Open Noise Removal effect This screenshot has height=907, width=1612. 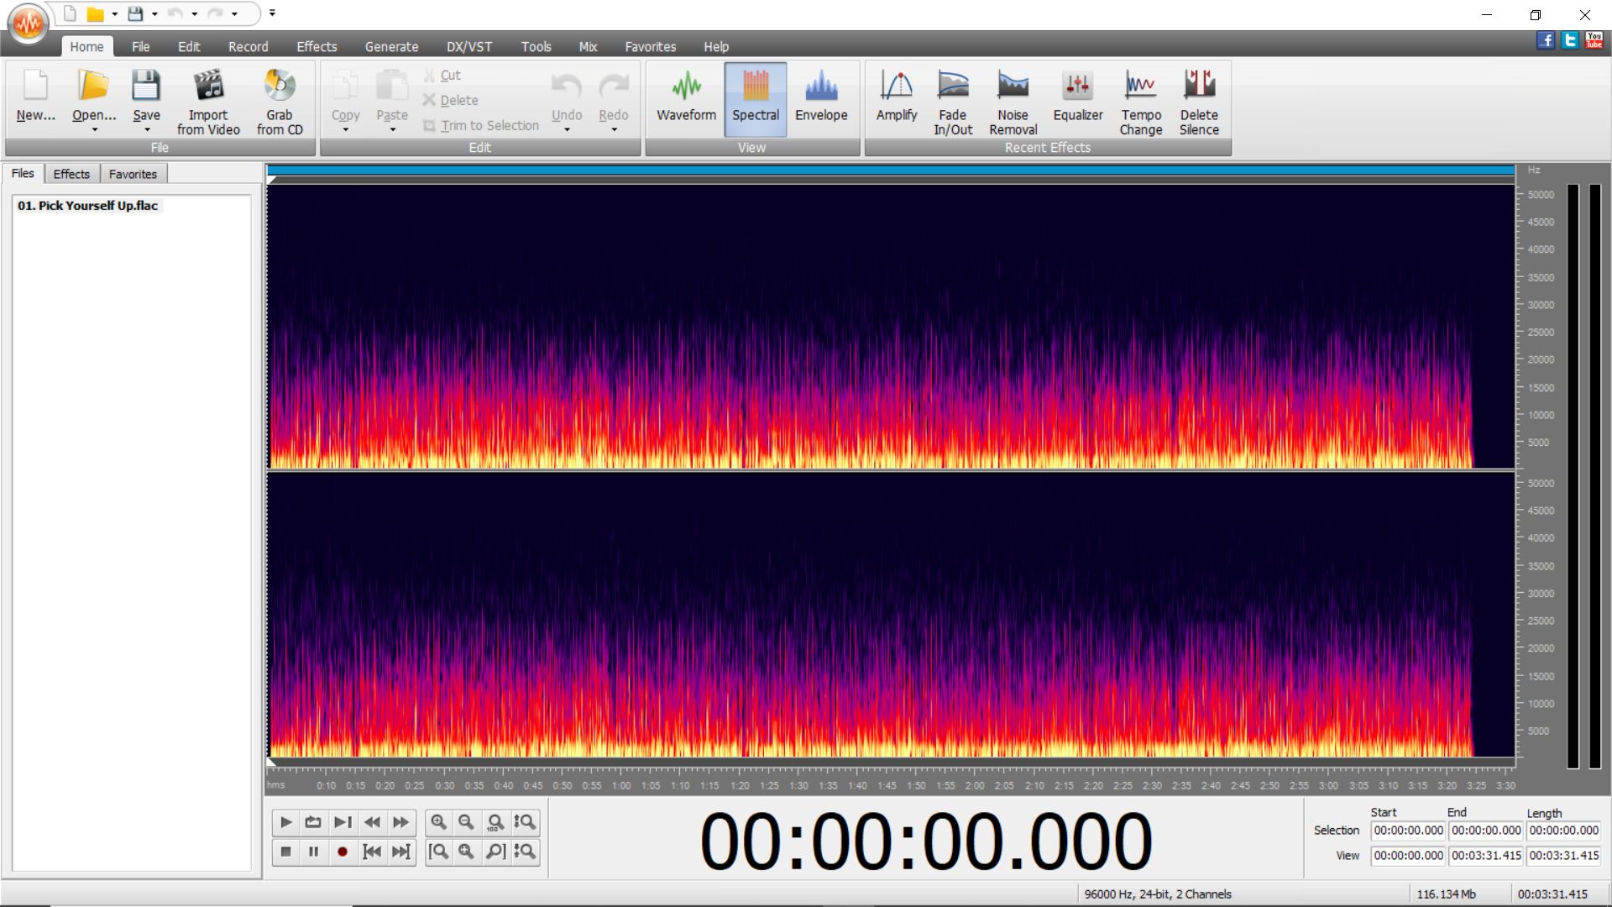(1013, 101)
